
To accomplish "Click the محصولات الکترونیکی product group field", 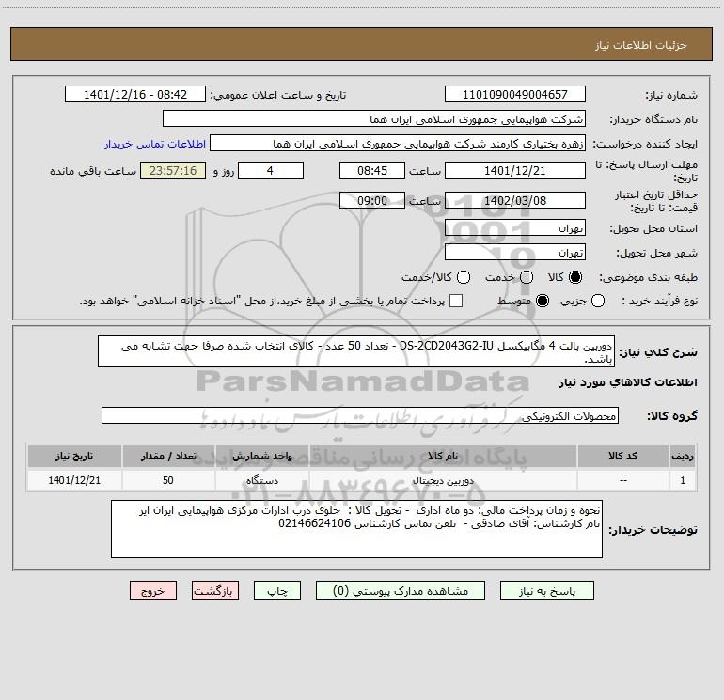I will tap(359, 415).
